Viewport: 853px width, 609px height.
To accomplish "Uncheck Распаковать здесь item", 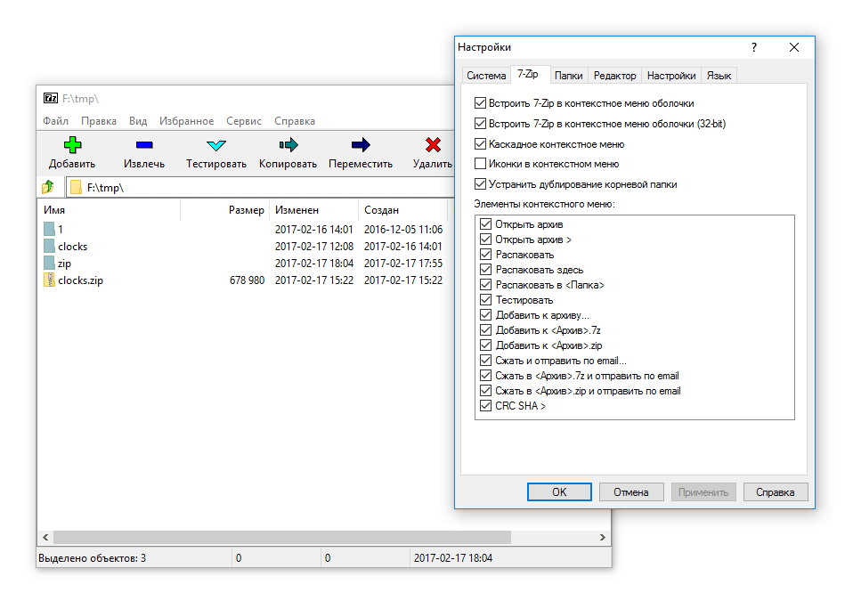I will pyautogui.click(x=486, y=270).
